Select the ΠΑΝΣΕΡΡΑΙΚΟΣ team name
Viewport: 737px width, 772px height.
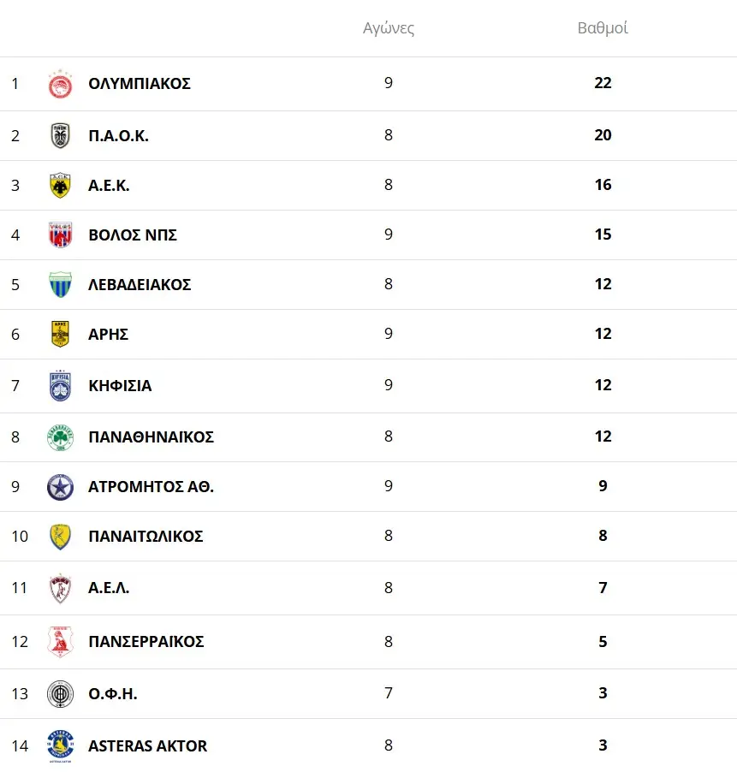[146, 642]
